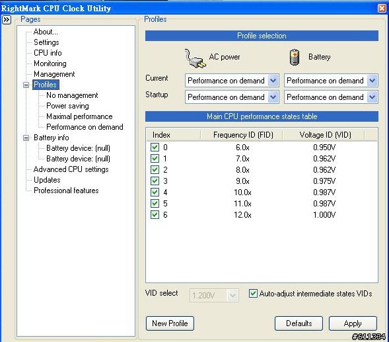Toggle performance state index 6 checkbox
This screenshot has height=342, width=389.
[x=155, y=214]
